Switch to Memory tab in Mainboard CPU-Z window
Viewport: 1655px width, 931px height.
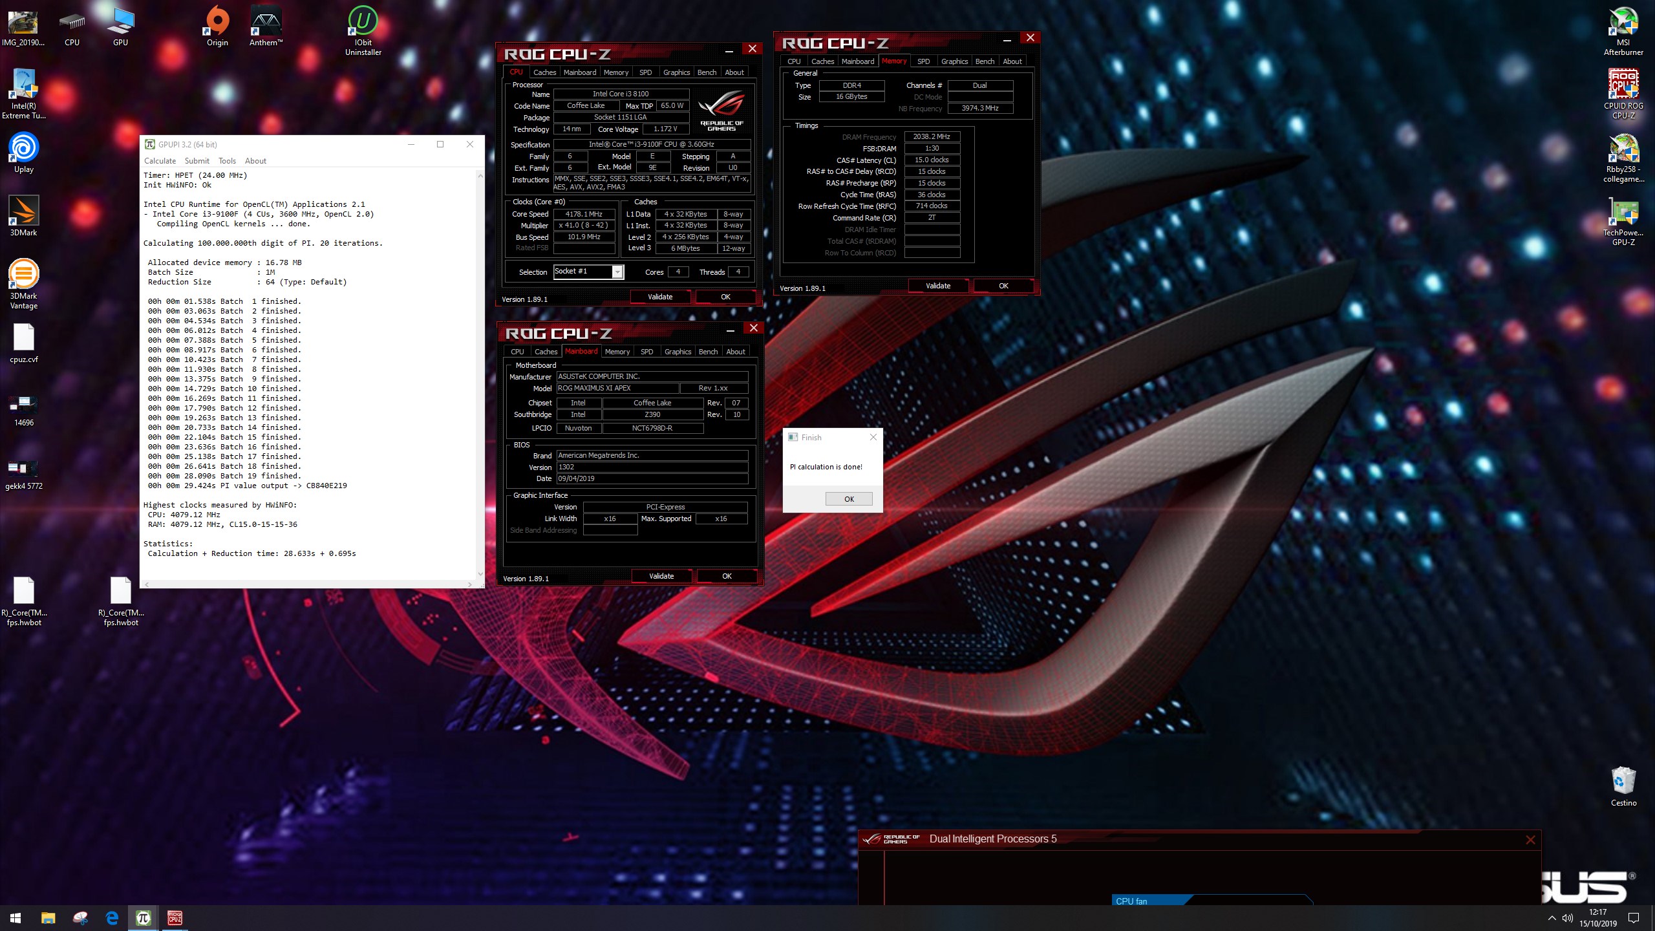(x=617, y=352)
